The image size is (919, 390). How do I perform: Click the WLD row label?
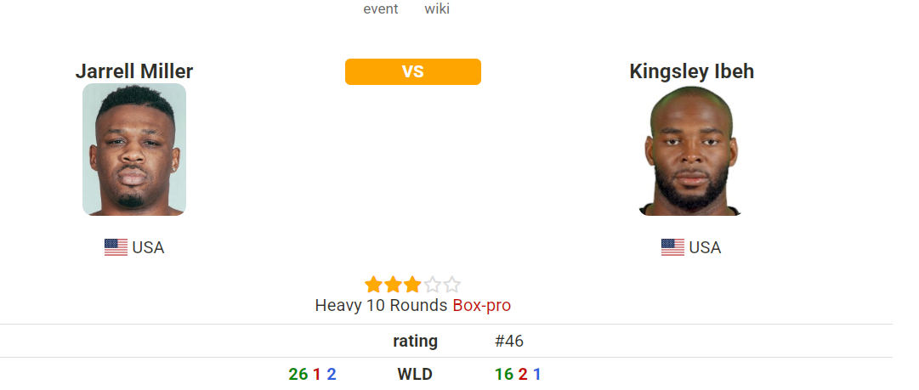tap(415, 374)
